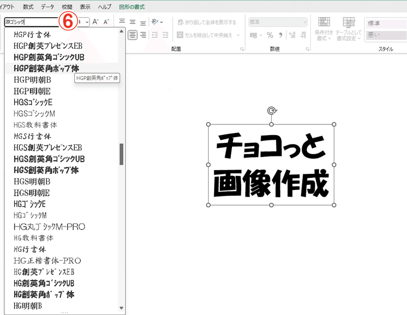Viewport: 407px width, 315px height.
Task: Select HGP行書体 font
Action: click(x=61, y=35)
